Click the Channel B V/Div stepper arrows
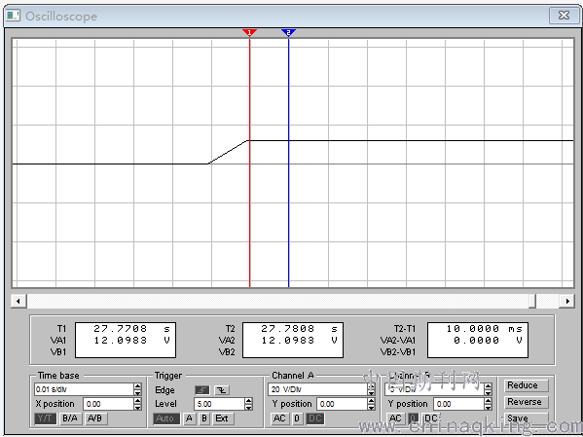Screen dimensions: 583x437 [x=489, y=389]
